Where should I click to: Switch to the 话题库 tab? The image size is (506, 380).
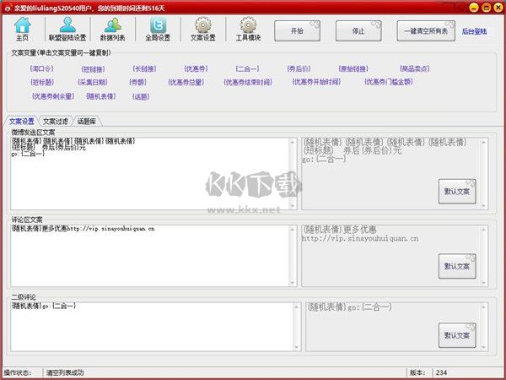click(x=87, y=122)
